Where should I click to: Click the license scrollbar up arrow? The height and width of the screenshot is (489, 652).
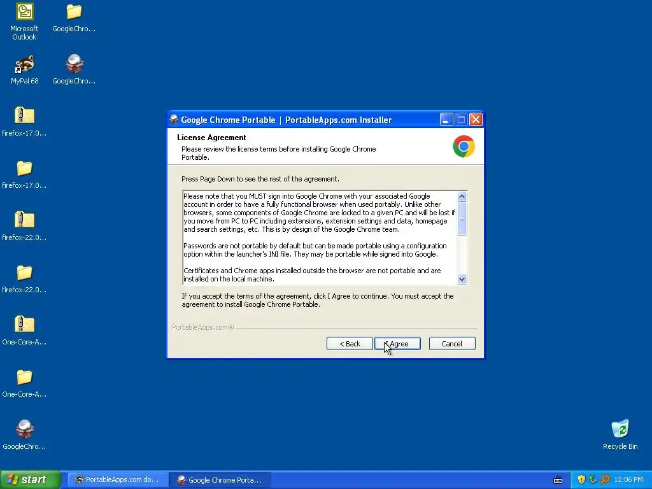coord(462,196)
